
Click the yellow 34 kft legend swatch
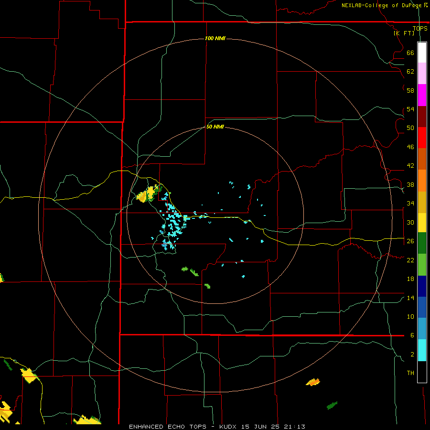pos(422,223)
